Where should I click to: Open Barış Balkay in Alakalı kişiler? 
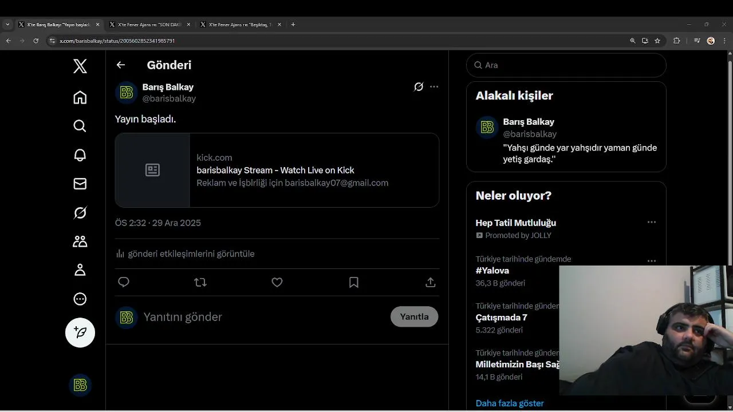click(x=529, y=122)
